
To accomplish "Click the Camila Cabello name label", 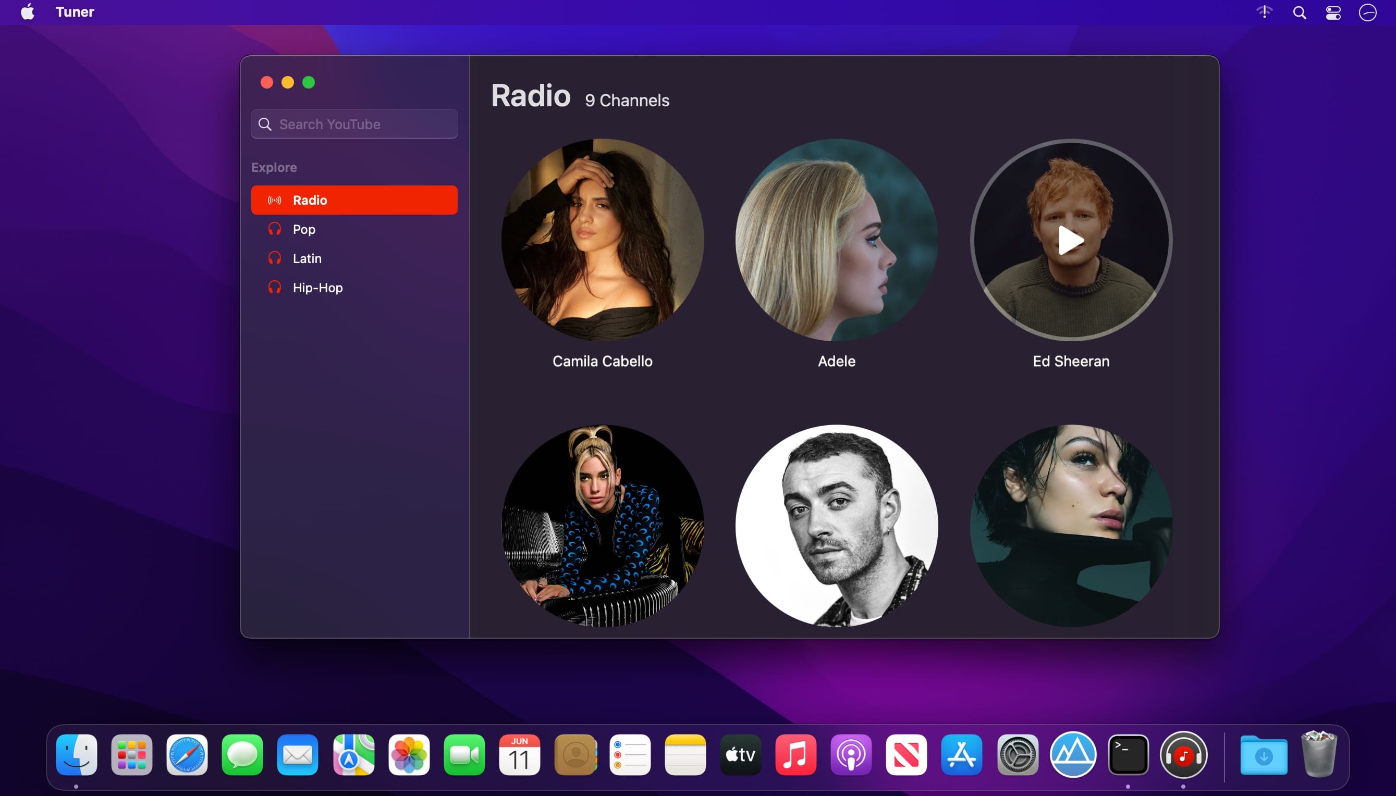I will tap(602, 362).
